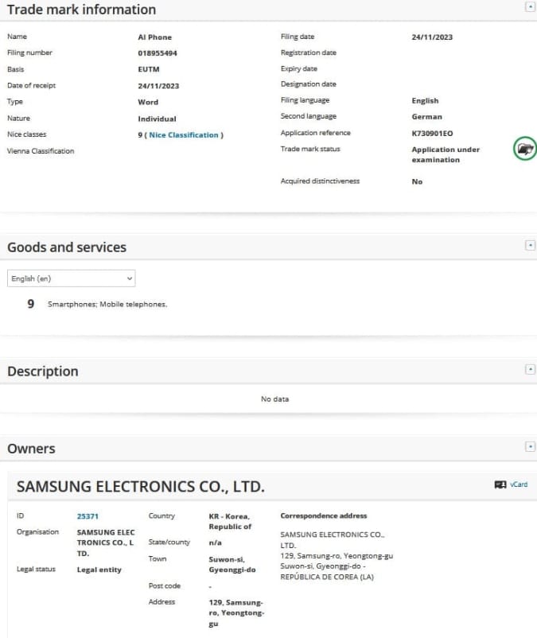The height and width of the screenshot is (638, 537).
Task: Click the SAMSUNG ELECTRONICS CO., LTD. heading
Action: pos(141,487)
